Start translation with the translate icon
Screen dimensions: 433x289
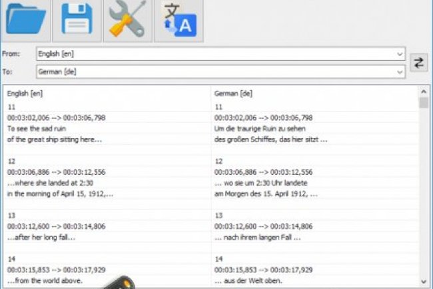point(179,20)
